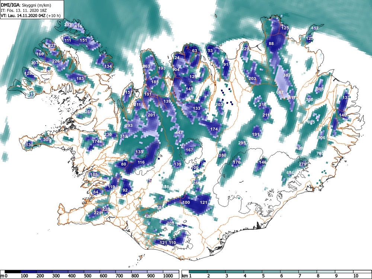The image size is (372, 279).
Task: Click the map value 625
Action: [311, 122]
